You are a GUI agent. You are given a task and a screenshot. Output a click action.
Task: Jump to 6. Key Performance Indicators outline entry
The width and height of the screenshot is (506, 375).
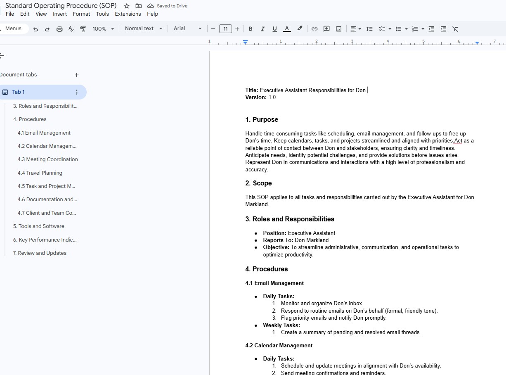coord(45,240)
